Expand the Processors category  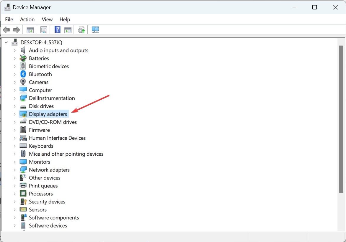pyautogui.click(x=14, y=194)
